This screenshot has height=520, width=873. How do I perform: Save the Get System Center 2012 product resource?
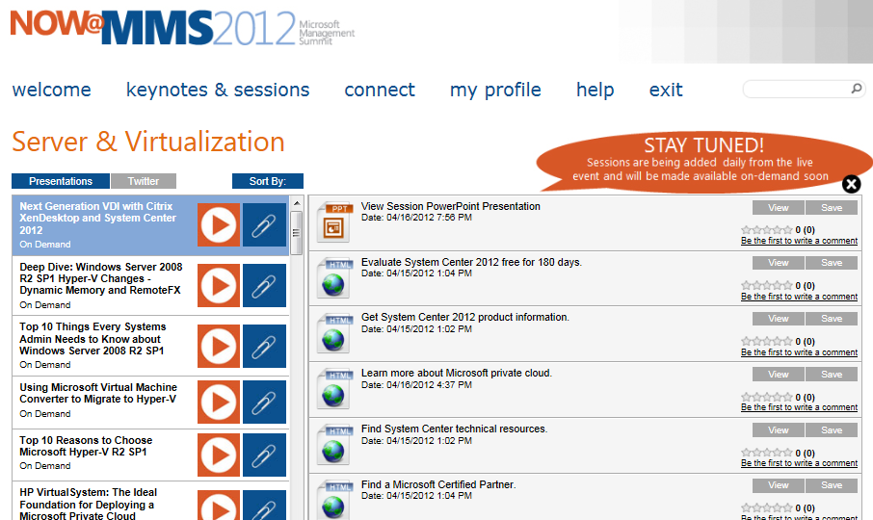(832, 319)
